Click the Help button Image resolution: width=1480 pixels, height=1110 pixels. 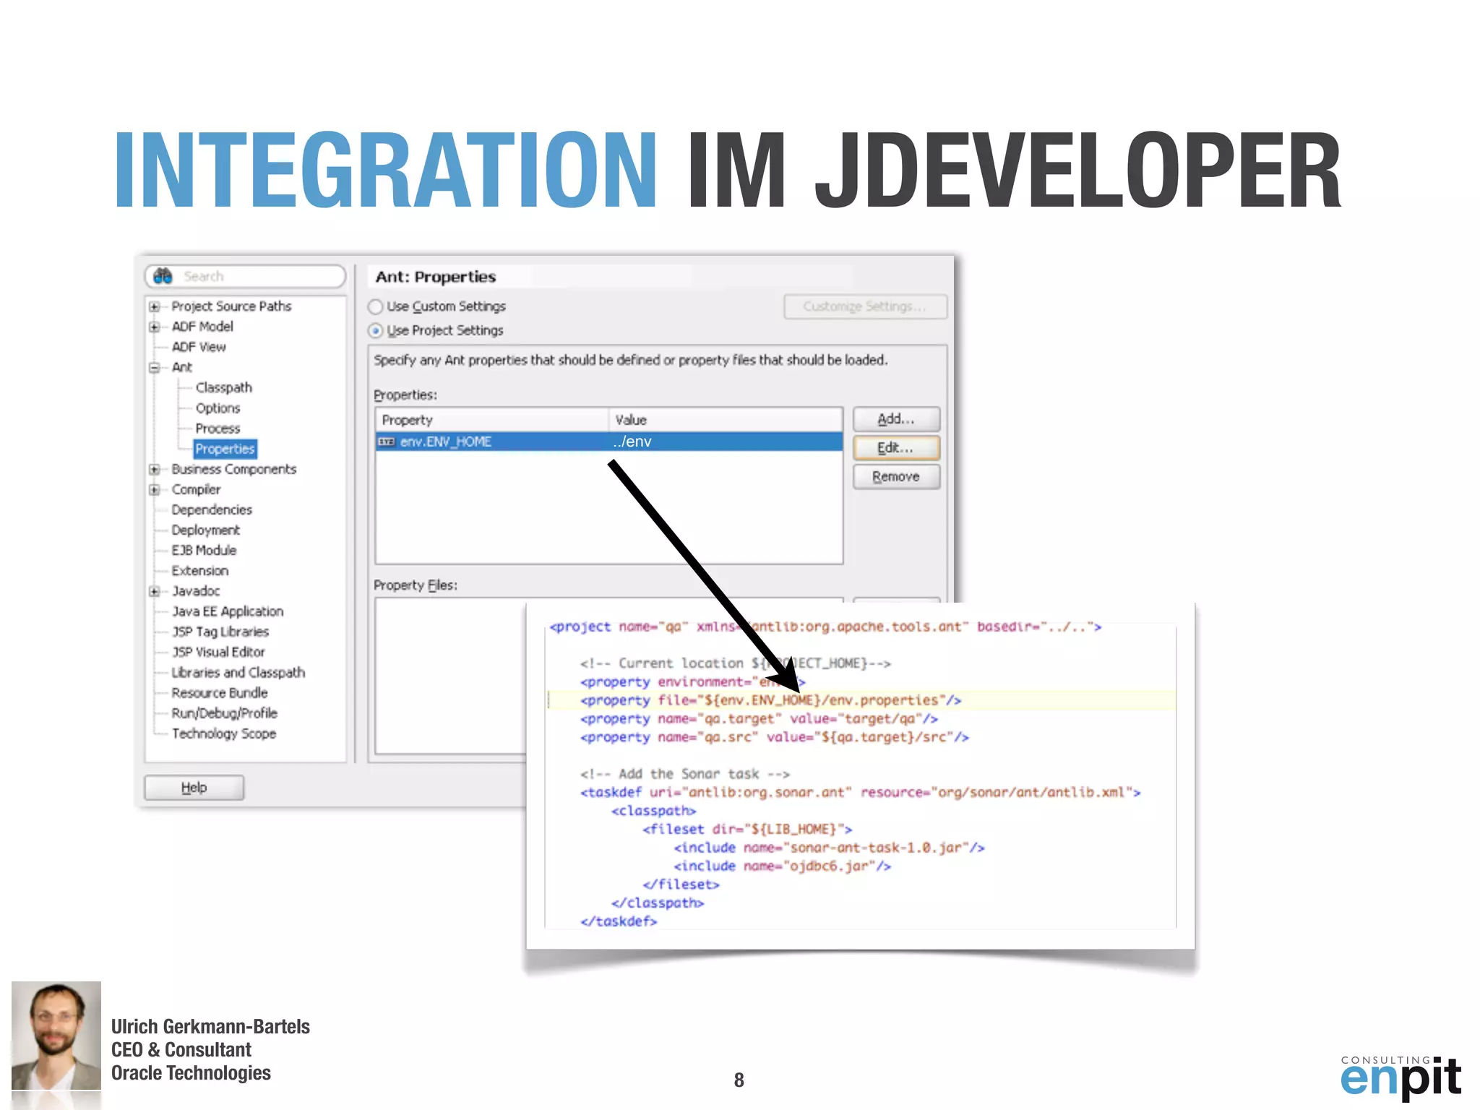pos(194,788)
